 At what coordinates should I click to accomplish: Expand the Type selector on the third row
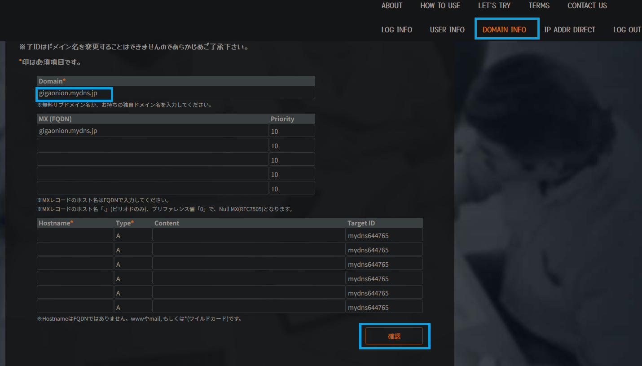pos(133,264)
